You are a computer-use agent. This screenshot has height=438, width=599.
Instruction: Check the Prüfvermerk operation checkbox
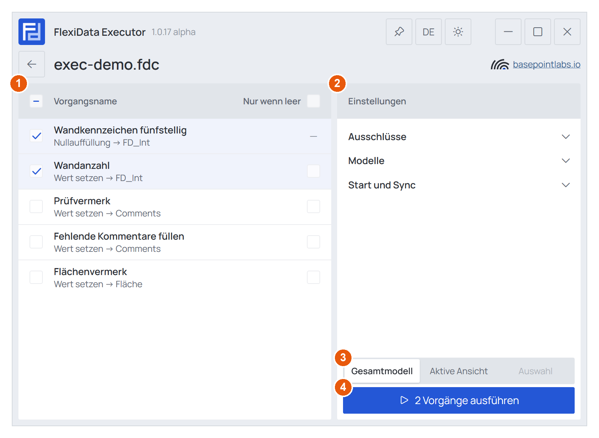coord(36,206)
